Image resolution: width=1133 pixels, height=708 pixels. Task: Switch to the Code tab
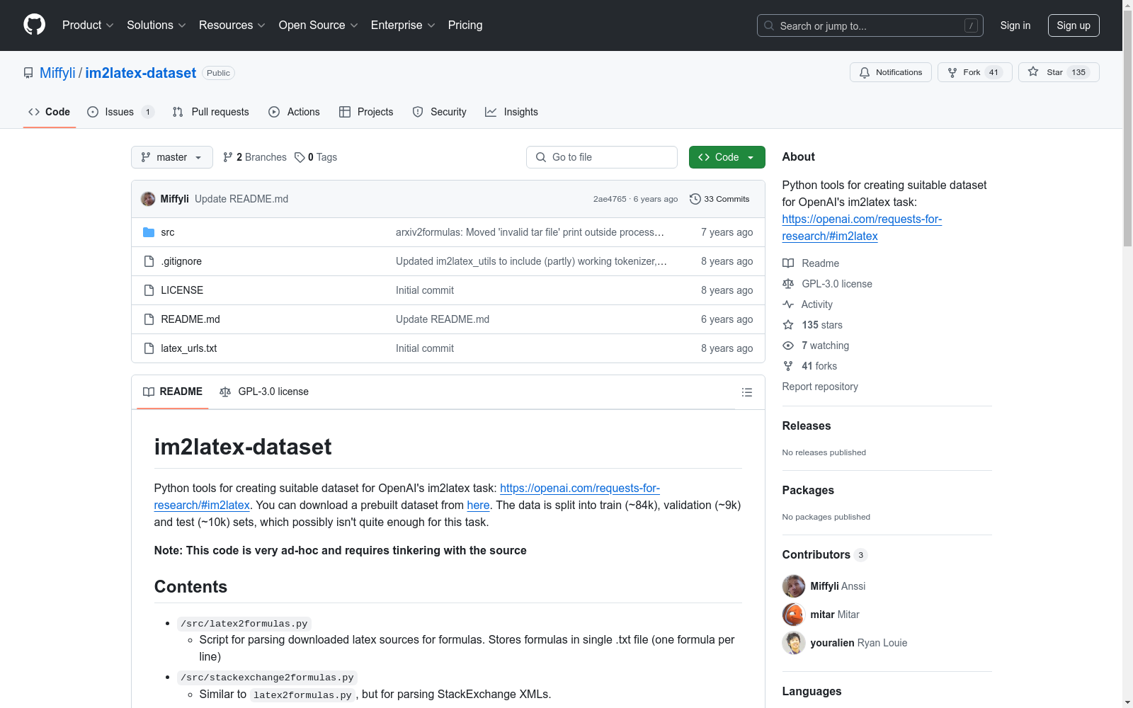pyautogui.click(x=50, y=112)
